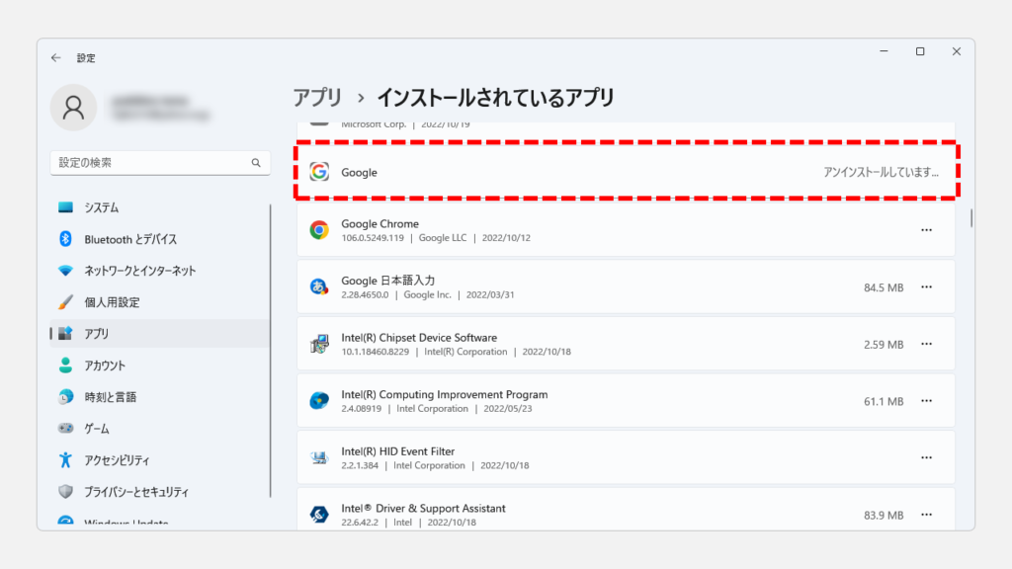Open 個人用設定 personalization page

(112, 302)
